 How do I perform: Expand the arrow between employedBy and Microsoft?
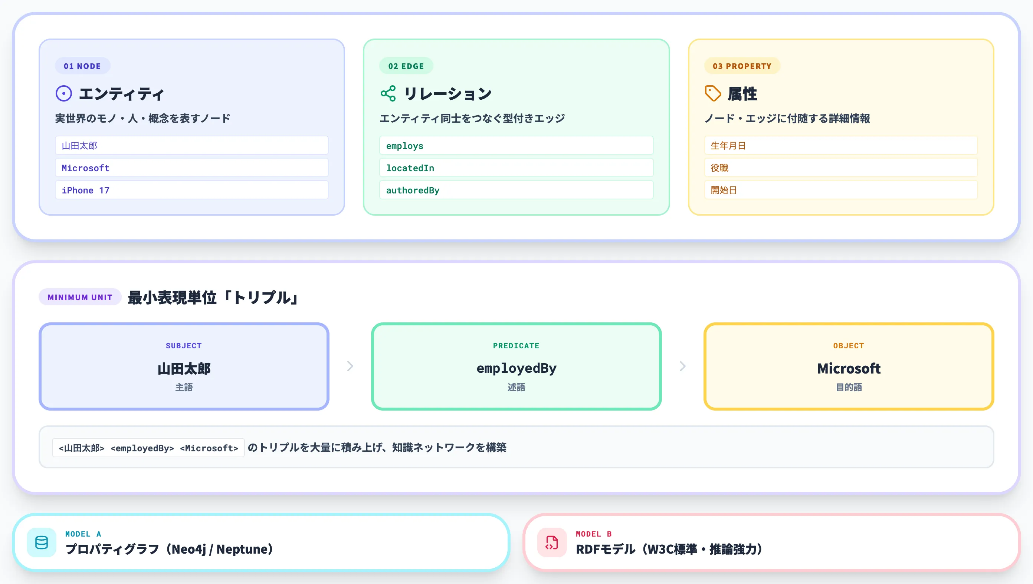(x=682, y=366)
